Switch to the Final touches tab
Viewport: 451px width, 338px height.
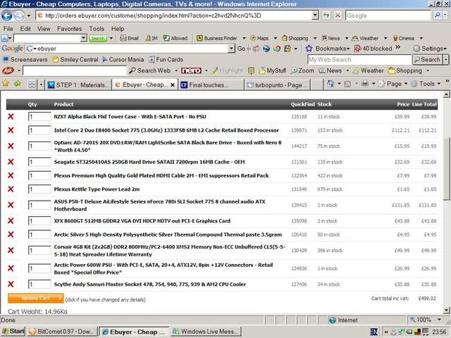pyautogui.click(x=211, y=84)
